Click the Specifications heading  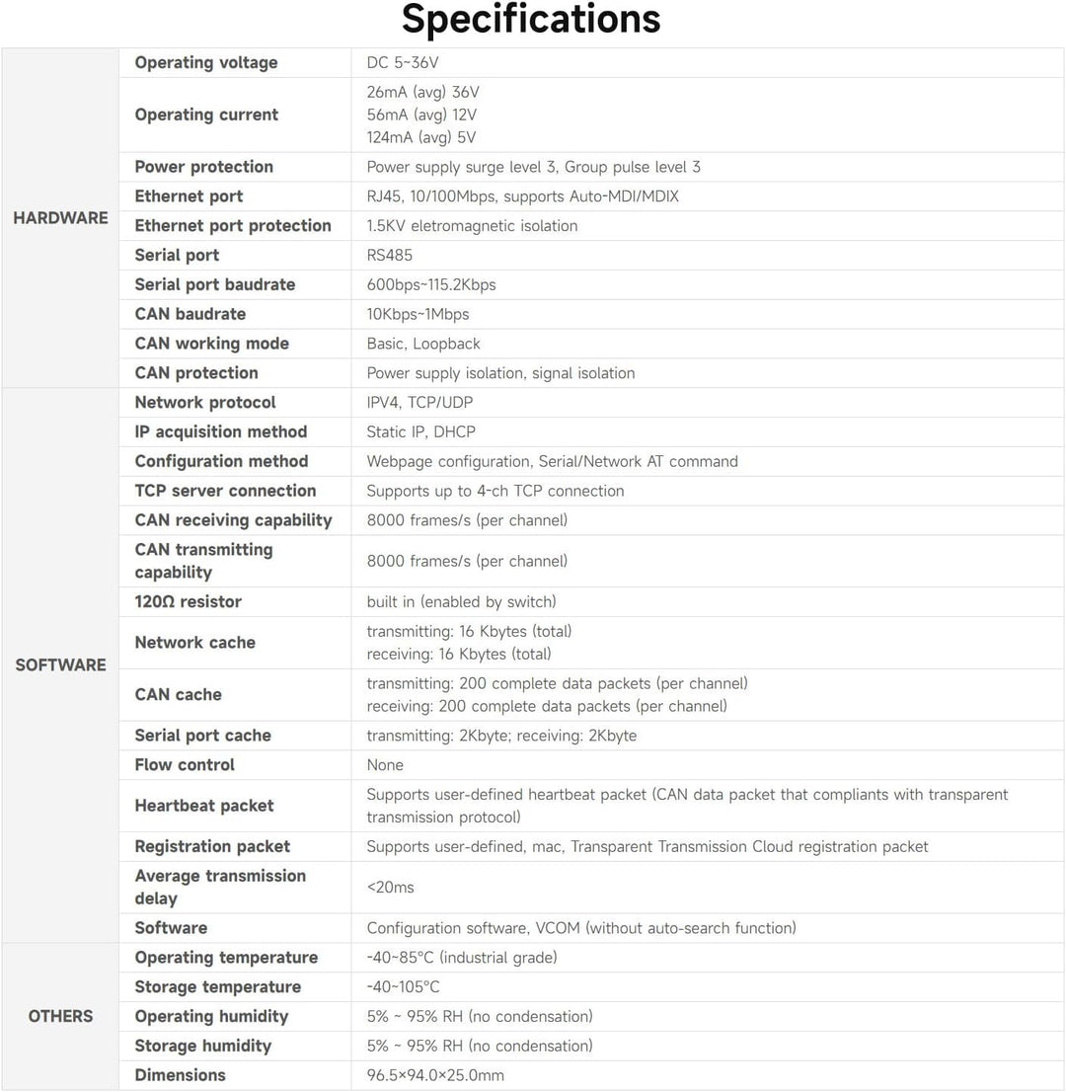pos(531,20)
